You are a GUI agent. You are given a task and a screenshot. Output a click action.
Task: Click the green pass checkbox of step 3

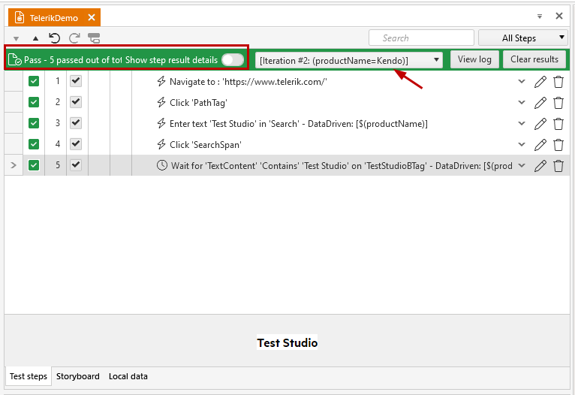click(34, 123)
